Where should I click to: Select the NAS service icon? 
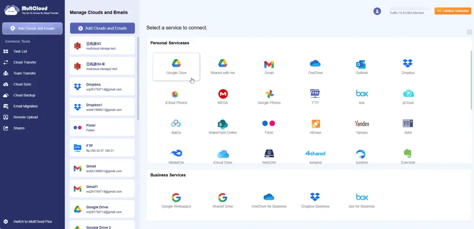coord(408,123)
